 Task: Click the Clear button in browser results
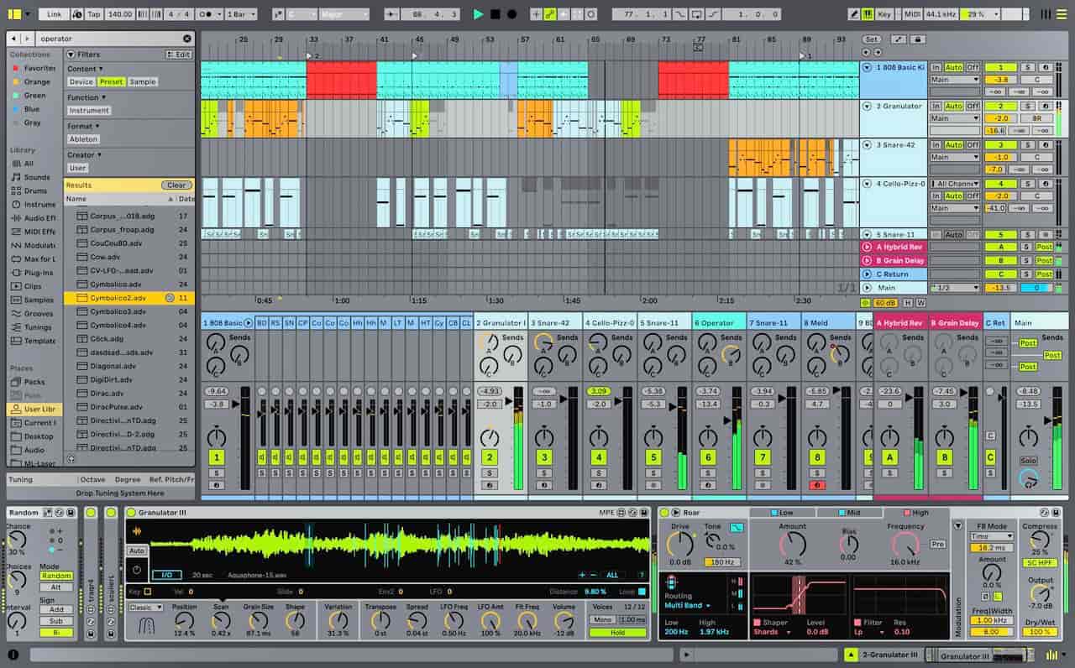tap(176, 185)
